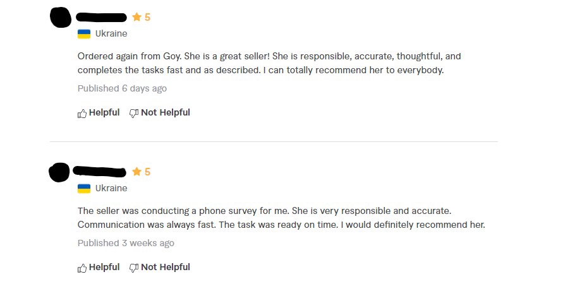Click the star rating icon of second review

(136, 172)
